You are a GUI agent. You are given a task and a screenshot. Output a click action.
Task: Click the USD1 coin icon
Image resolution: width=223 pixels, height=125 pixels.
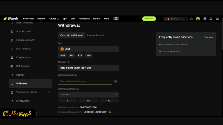(62, 49)
